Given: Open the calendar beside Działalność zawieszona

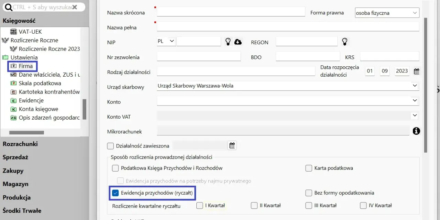Looking at the screenshot, I should click(232, 145).
